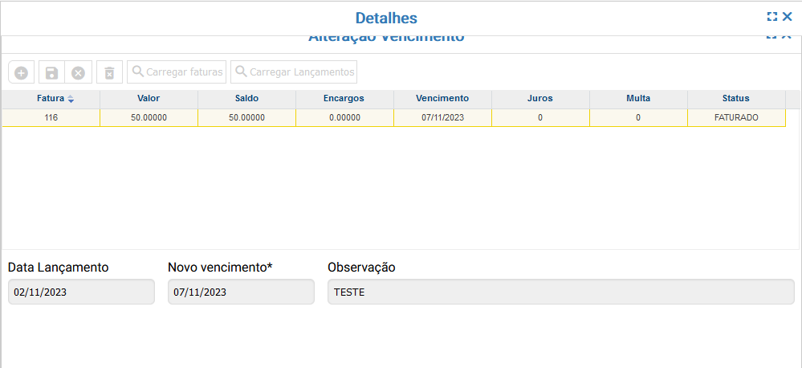This screenshot has width=802, height=368.
Task: Click the delete trash can icon
Action: click(110, 72)
